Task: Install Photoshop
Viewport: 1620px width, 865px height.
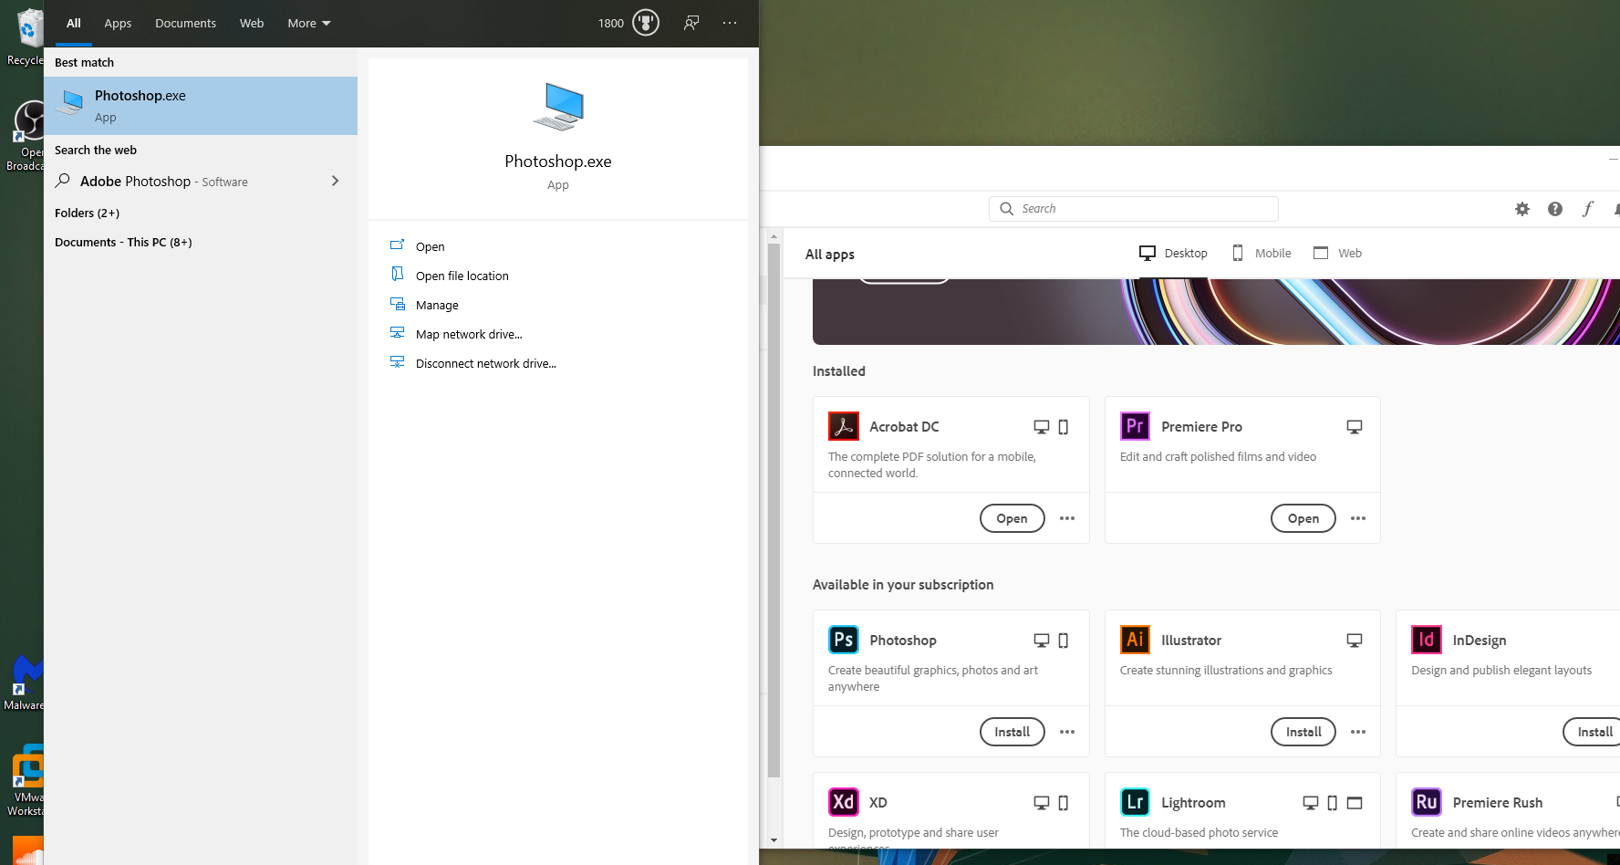Action: point(1012,732)
